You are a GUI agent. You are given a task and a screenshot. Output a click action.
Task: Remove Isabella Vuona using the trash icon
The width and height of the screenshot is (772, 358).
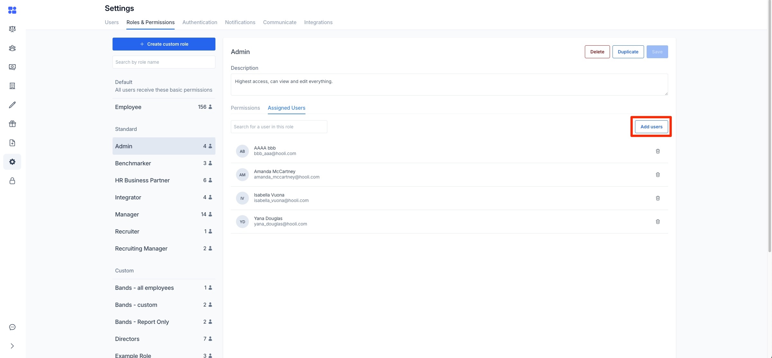[658, 198]
